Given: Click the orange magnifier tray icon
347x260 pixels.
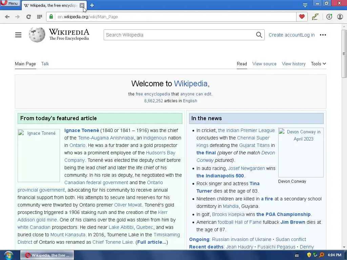Looking at the screenshot, I should (322, 255).
